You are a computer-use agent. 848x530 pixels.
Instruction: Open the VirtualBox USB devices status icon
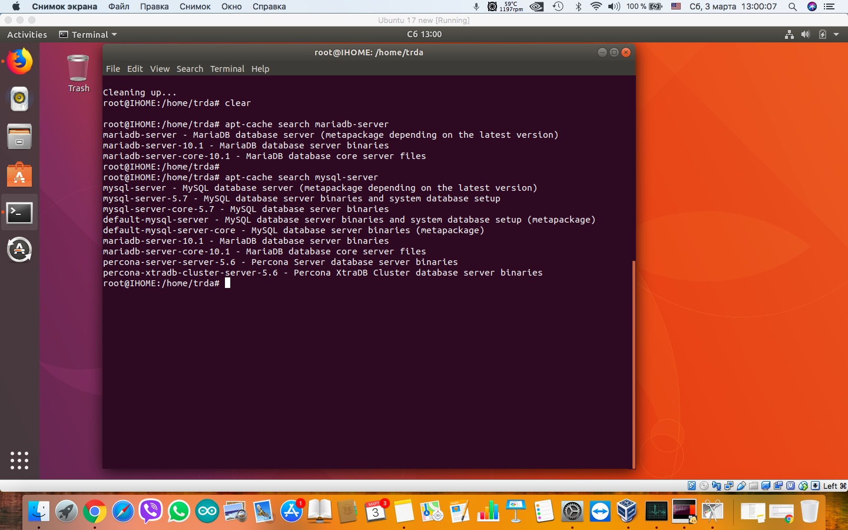tap(741, 486)
